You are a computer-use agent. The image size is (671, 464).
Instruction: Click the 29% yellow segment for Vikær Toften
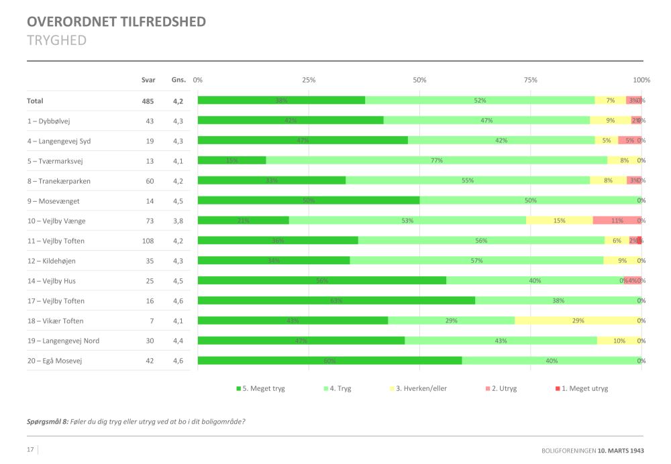pos(578,321)
